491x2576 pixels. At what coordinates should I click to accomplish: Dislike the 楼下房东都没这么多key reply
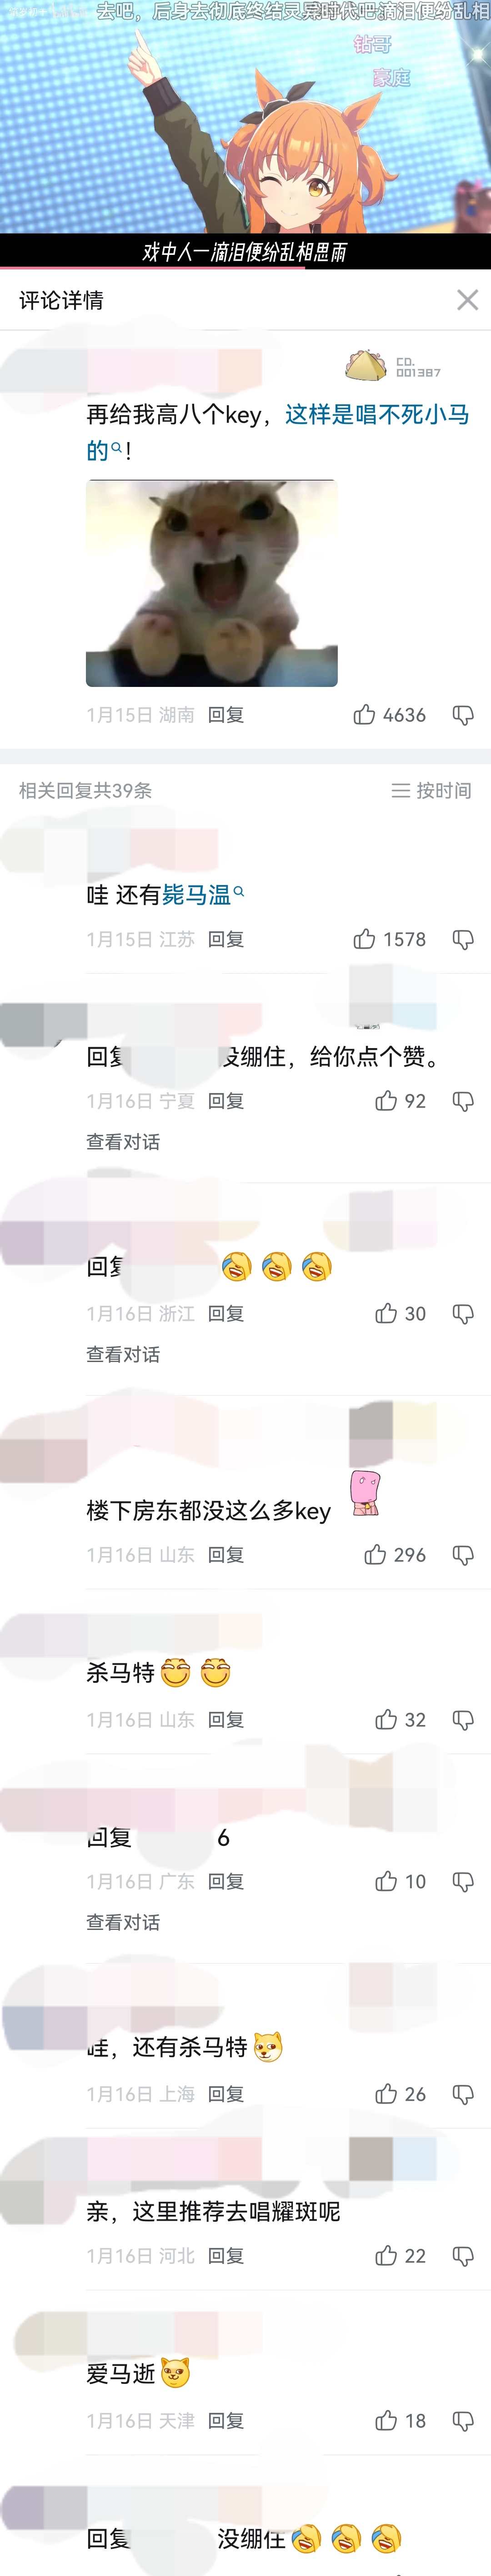pos(463,1555)
